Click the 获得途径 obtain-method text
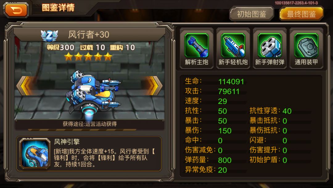This screenshot has height=188, width=333. click(x=90, y=124)
